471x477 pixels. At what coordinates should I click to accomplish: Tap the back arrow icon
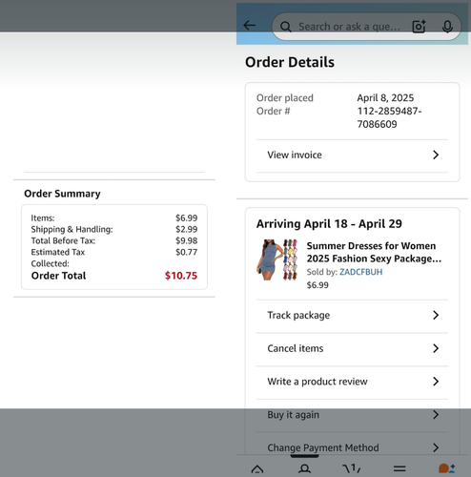pyautogui.click(x=250, y=26)
